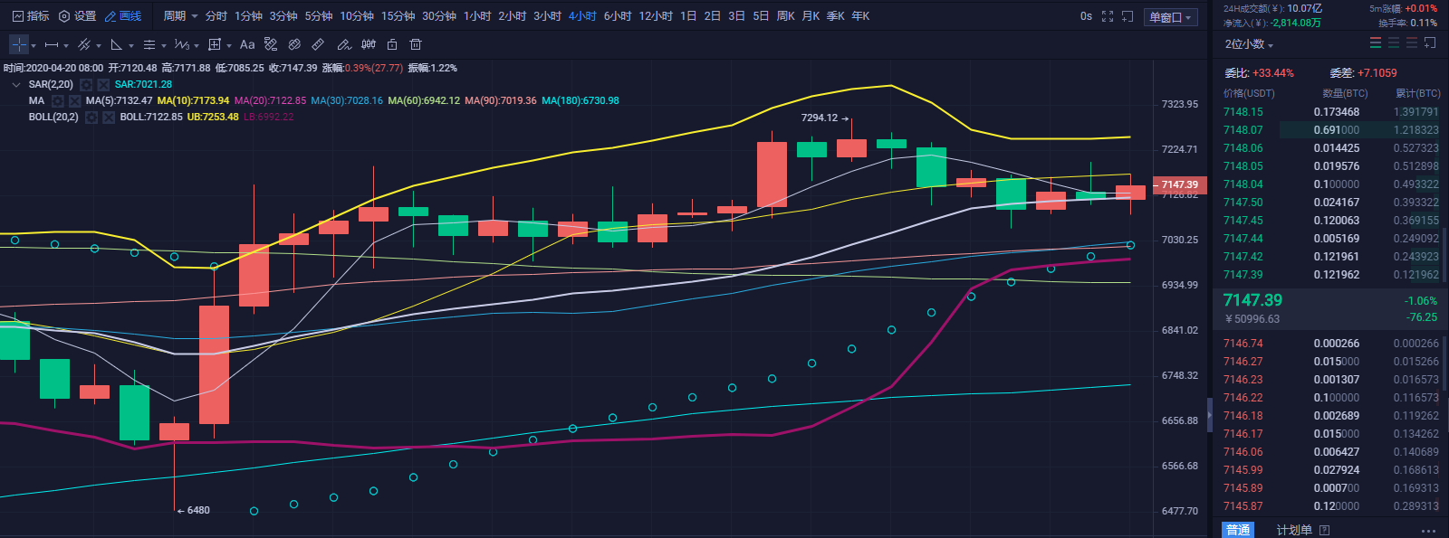1449x538 pixels.
Task: Select the ruler measurement tool
Action: click(318, 44)
